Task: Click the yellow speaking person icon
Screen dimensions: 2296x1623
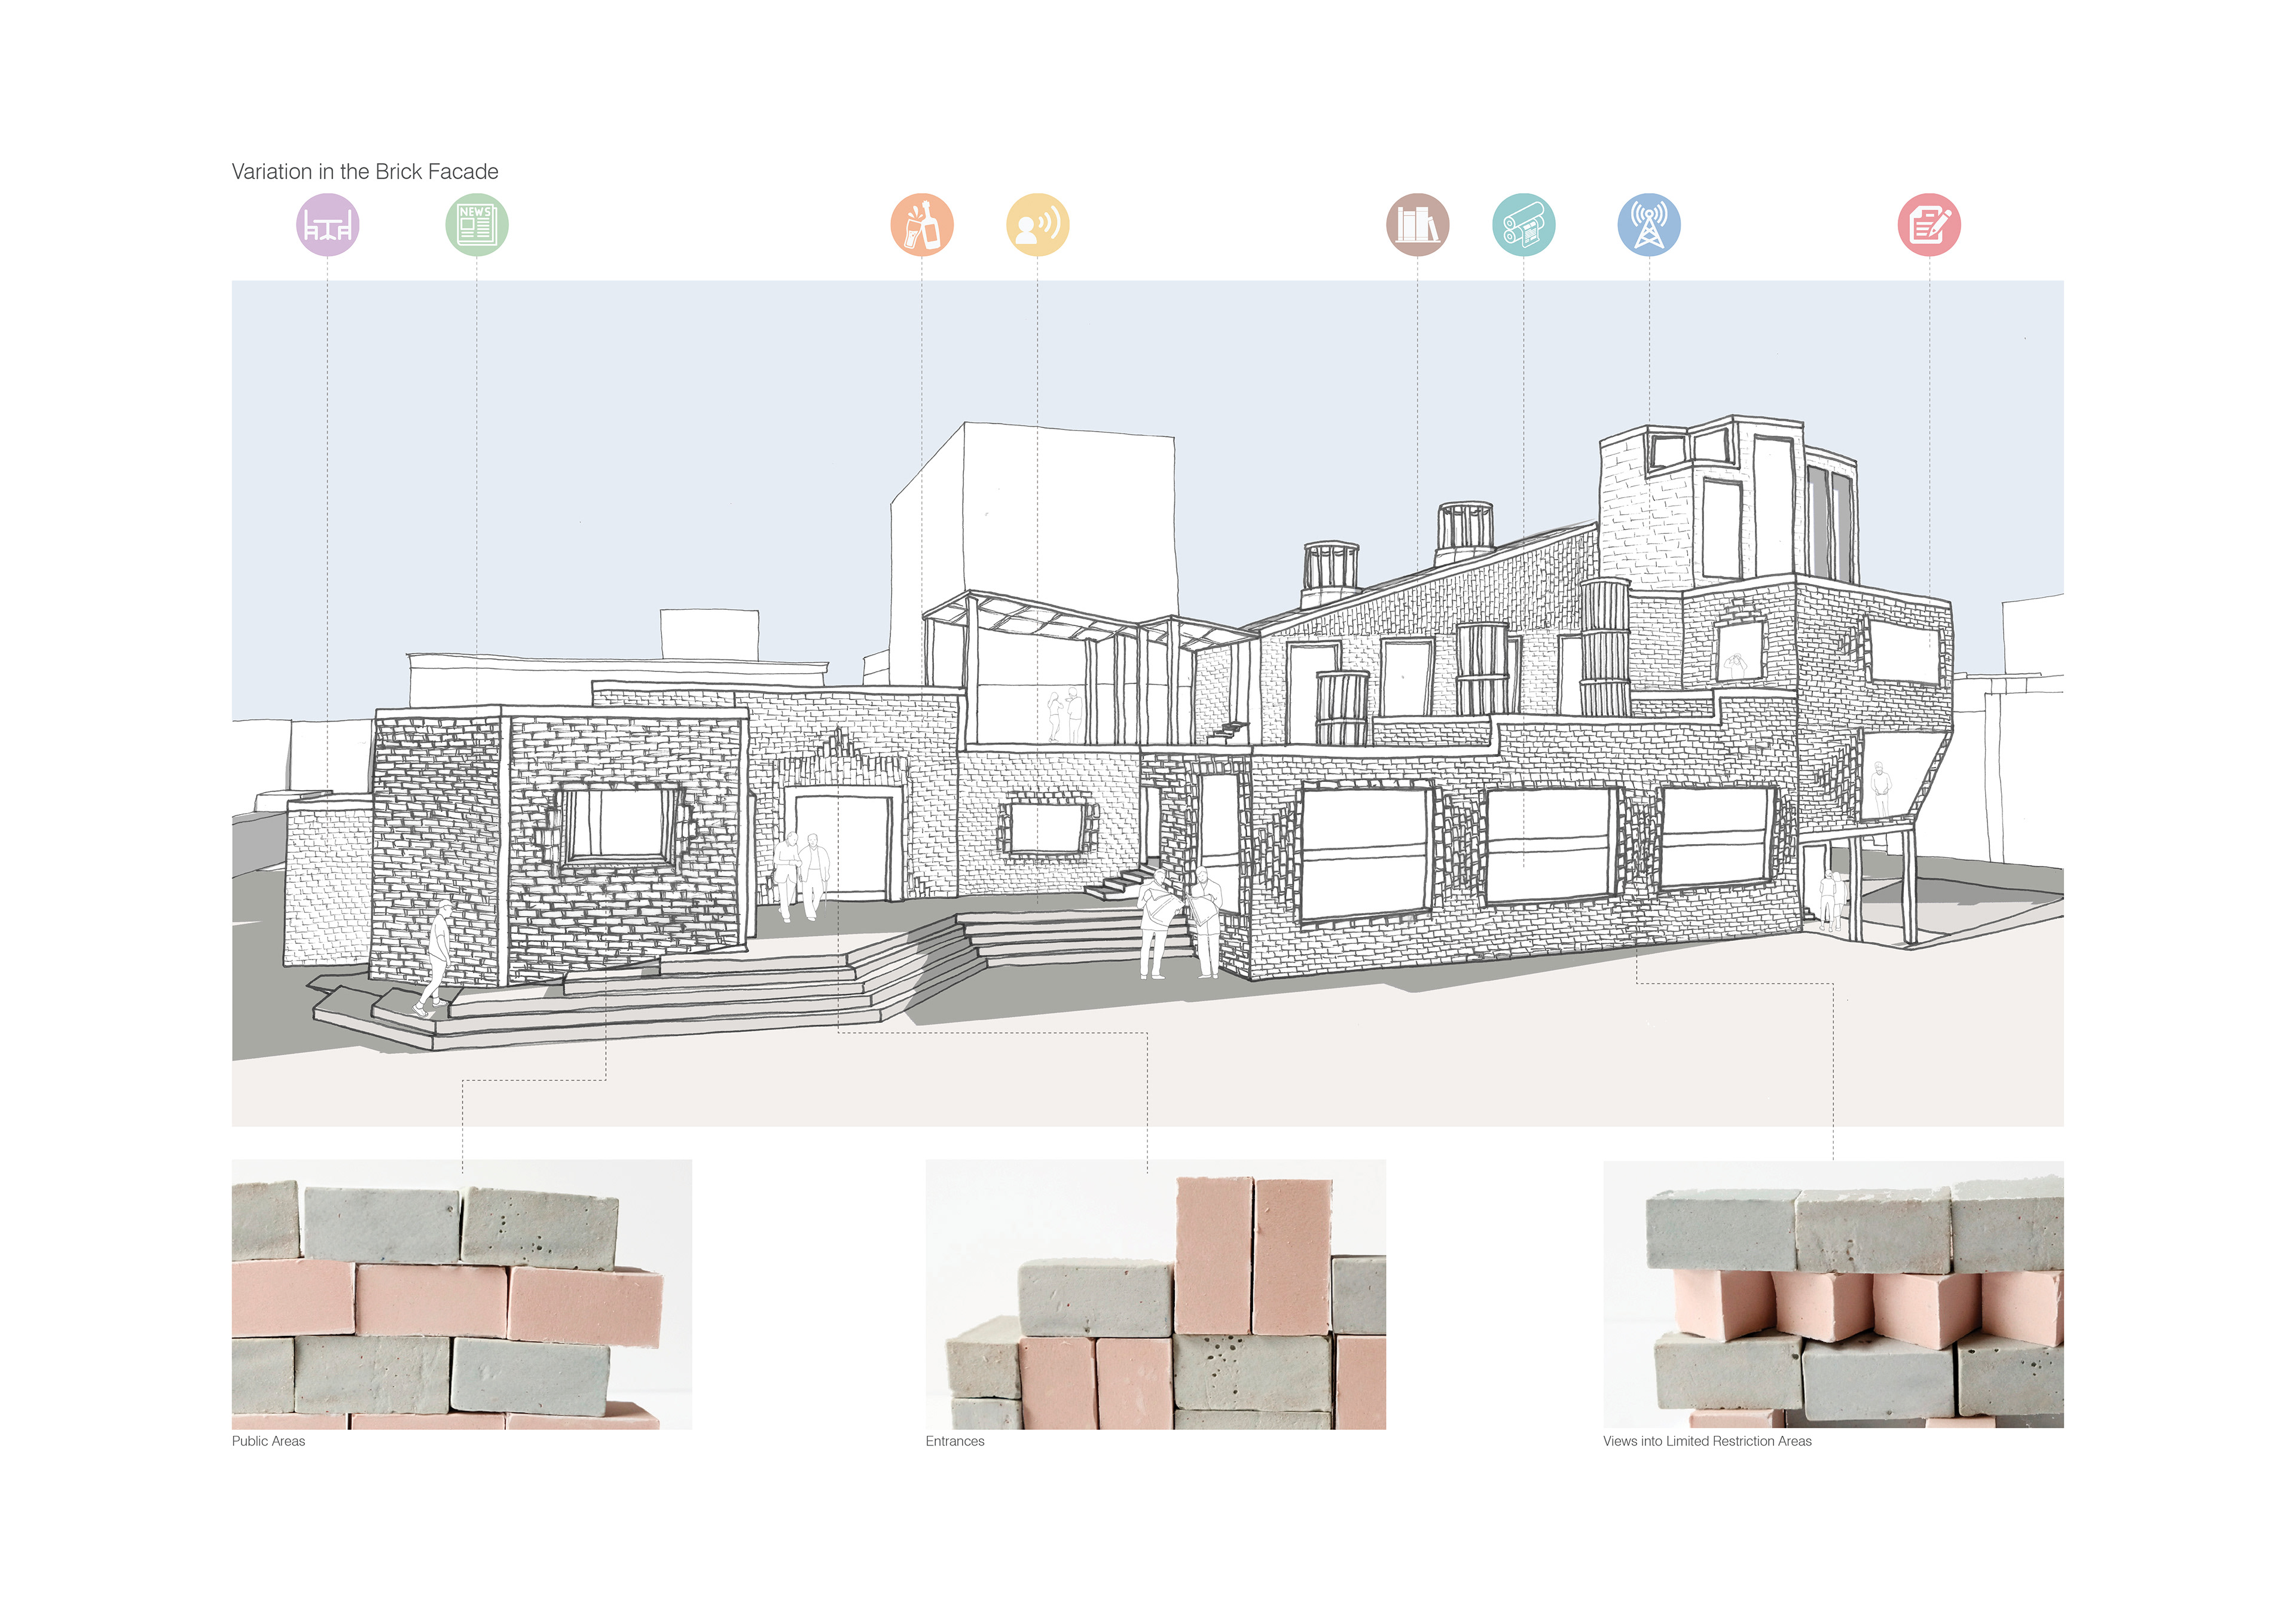Action: (1038, 225)
